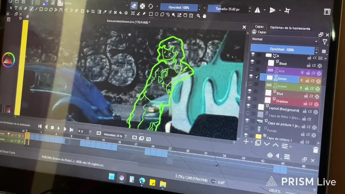
Task: Toggle vertical mirror tool
Action: point(272,10)
